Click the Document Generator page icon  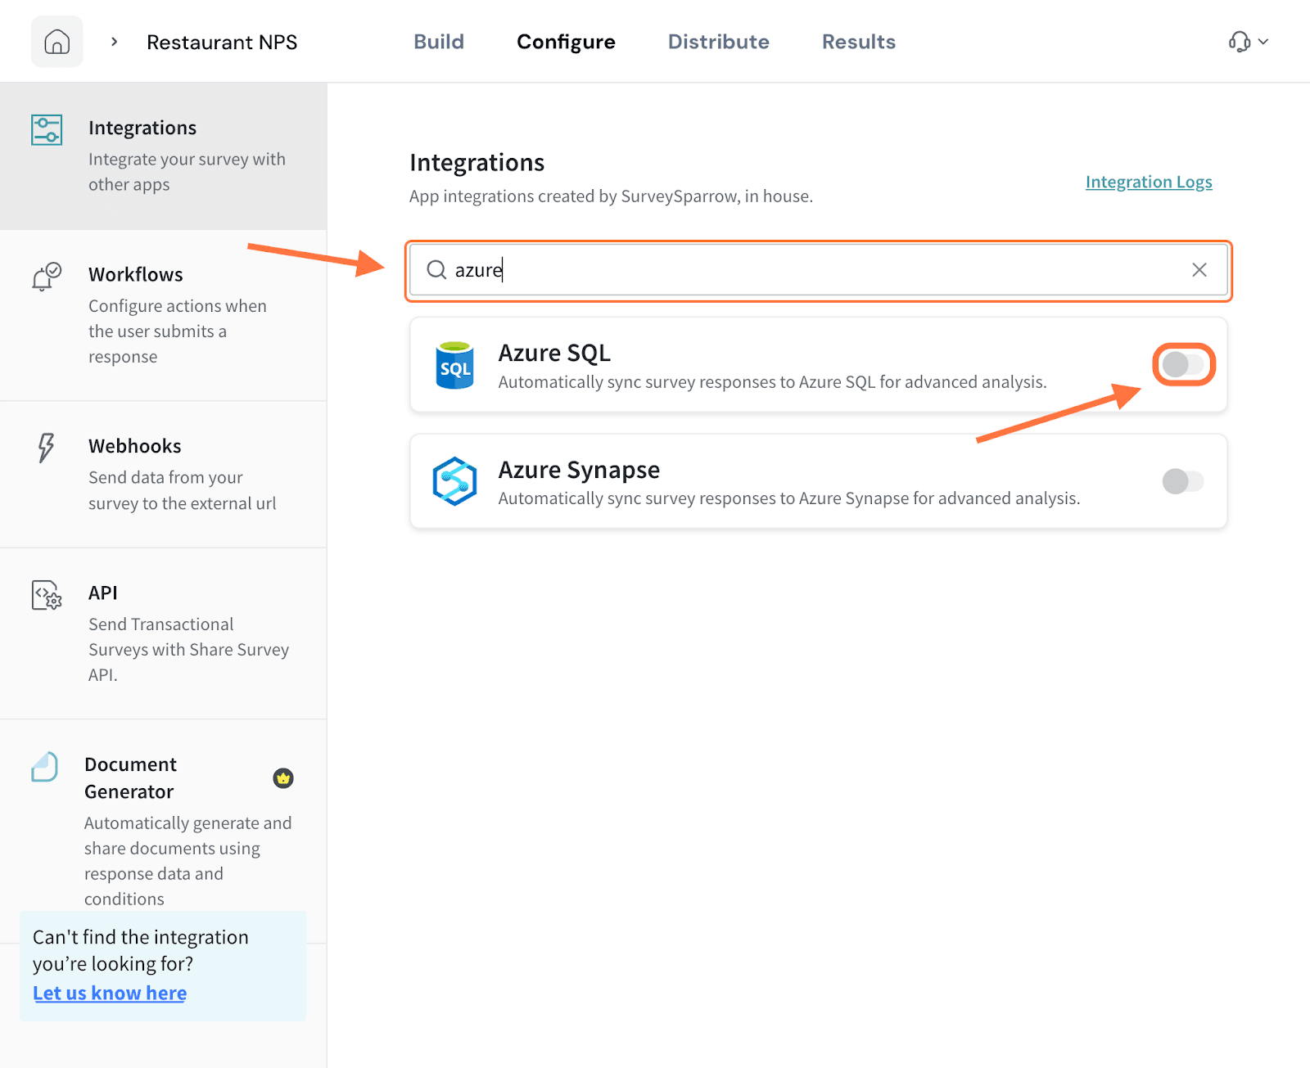click(x=45, y=767)
